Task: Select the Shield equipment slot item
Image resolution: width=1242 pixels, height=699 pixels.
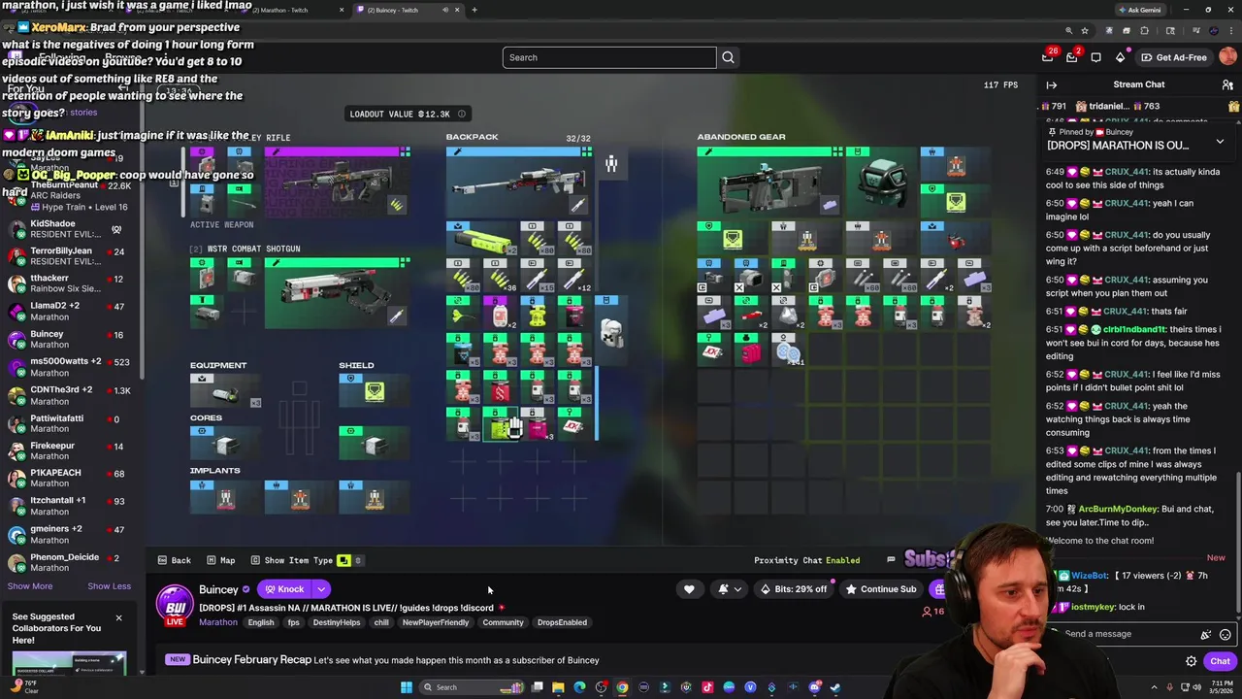Action: tap(375, 391)
